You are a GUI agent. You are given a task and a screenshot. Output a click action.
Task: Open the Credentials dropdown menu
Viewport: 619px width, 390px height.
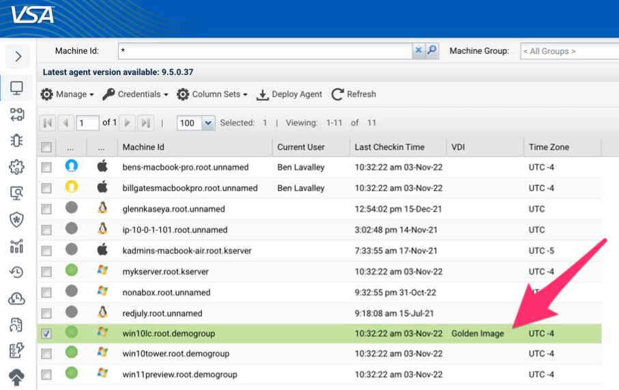(135, 94)
